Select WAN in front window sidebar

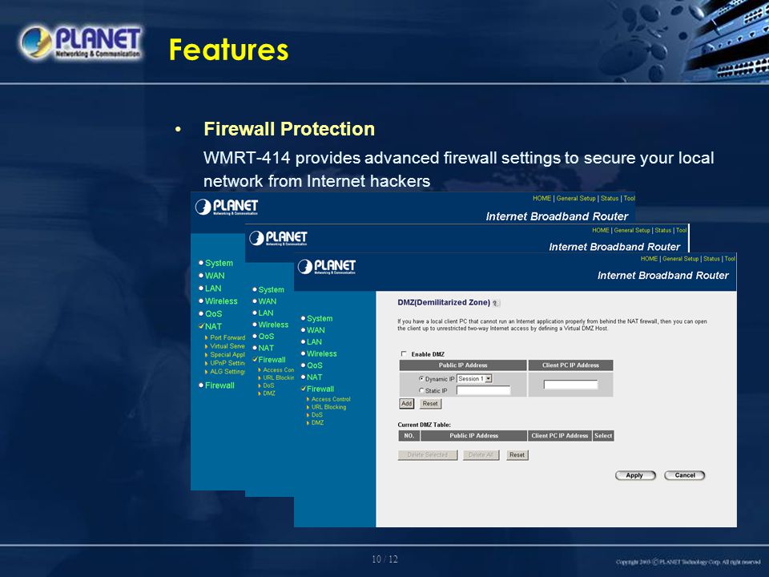pos(316,330)
